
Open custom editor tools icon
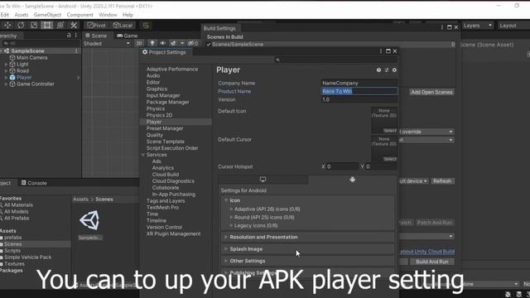pyautogui.click(x=74, y=26)
